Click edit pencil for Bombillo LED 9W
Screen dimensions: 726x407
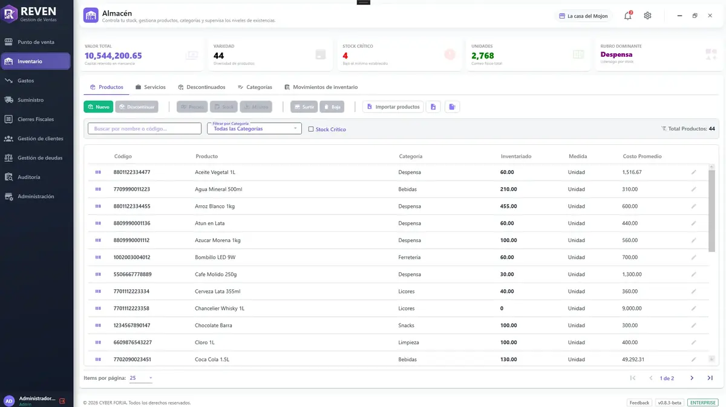pos(694,257)
